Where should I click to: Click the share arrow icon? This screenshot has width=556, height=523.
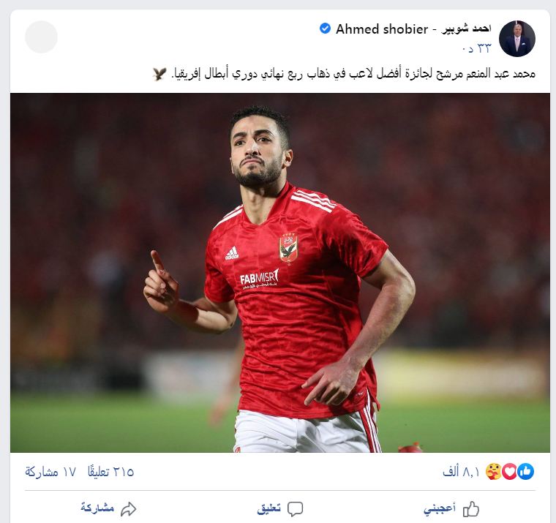click(128, 509)
